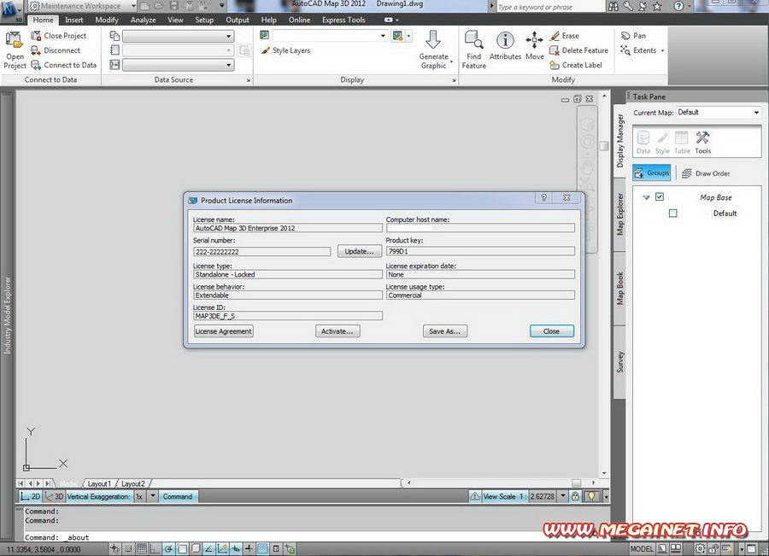
Task: Open the Analyze ribbon tab
Action: pos(143,20)
